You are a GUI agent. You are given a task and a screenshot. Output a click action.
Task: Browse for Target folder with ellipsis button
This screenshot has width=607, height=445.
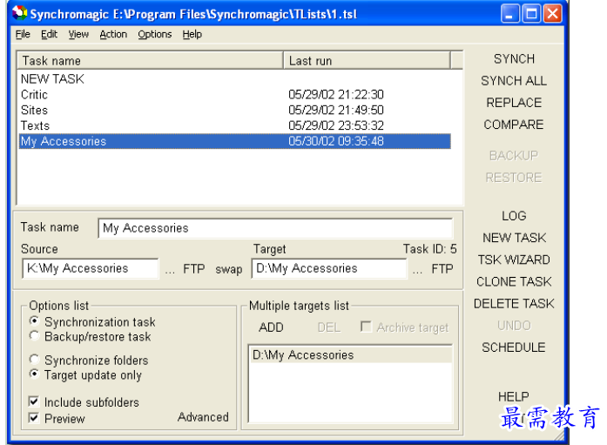417,270
